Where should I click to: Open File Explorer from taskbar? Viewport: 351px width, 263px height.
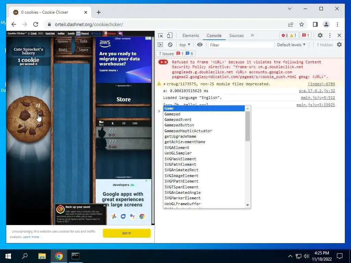[x=42, y=256]
